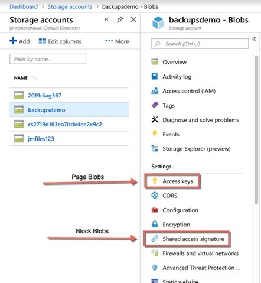Click the navigation menu vertical scrollbar
The image size is (261, 283).
[256, 130]
